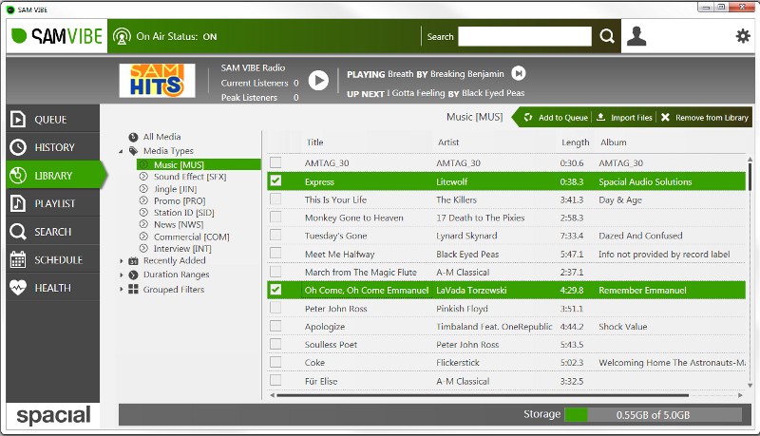Open the user account profile icon
This screenshot has height=436, width=760.
pyautogui.click(x=636, y=36)
